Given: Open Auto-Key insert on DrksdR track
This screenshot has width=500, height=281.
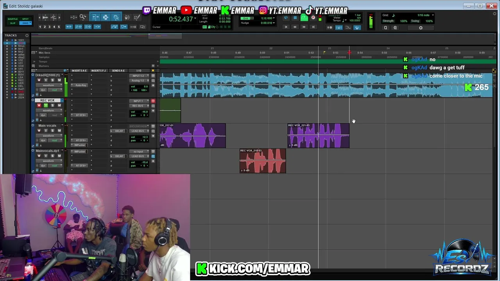Looking at the screenshot, I should click(x=80, y=85).
